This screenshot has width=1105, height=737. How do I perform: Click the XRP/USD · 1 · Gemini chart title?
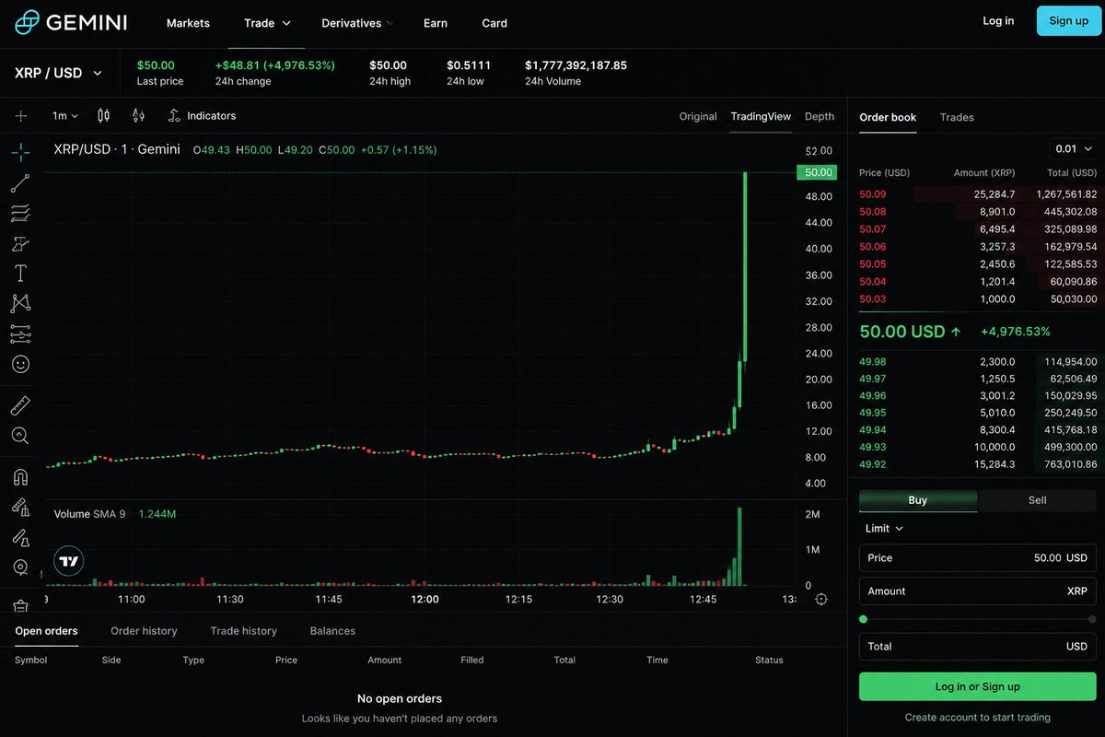pyautogui.click(x=117, y=149)
